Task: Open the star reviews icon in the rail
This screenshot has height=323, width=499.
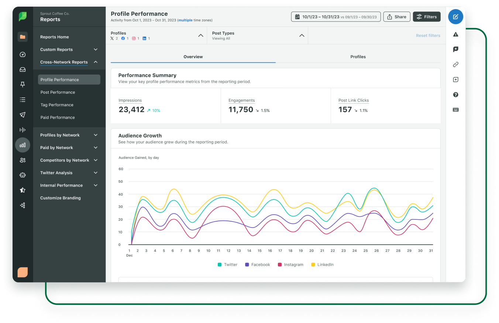Action: 23,190
